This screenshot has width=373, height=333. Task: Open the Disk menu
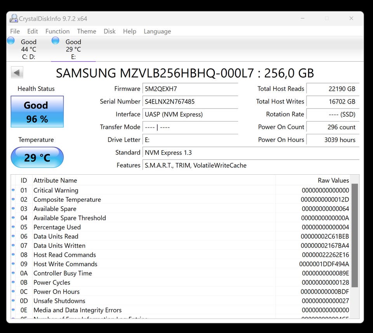[110, 31]
